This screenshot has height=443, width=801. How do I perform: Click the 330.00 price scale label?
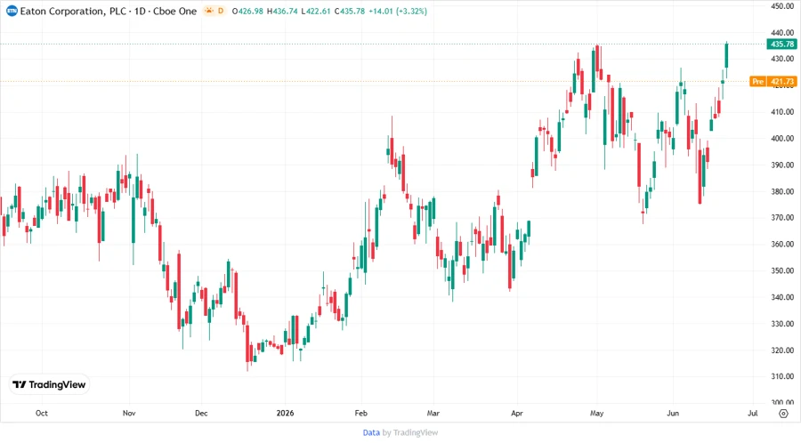782,324
